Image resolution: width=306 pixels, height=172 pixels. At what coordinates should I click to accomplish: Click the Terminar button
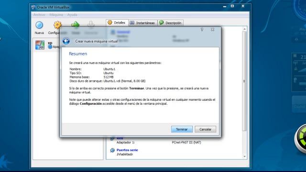182,129
